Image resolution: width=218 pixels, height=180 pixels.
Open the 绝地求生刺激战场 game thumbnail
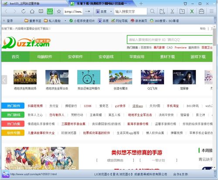coord(25,77)
